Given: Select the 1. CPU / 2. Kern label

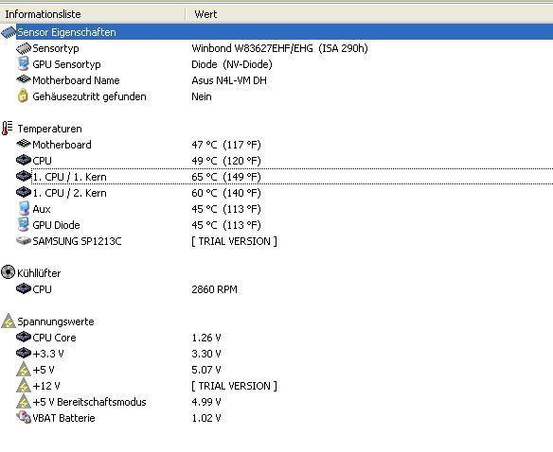Looking at the screenshot, I should (x=69, y=193).
